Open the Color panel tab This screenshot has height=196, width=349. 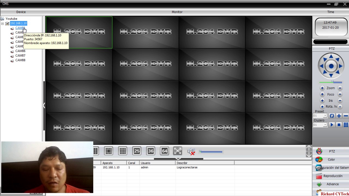[x=330, y=160]
